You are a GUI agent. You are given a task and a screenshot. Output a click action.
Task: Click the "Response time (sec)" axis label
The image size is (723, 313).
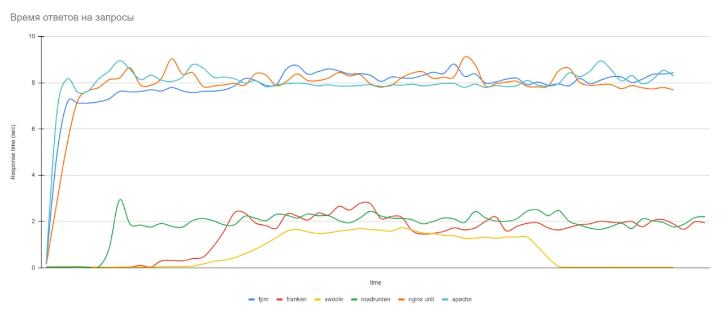(13, 153)
